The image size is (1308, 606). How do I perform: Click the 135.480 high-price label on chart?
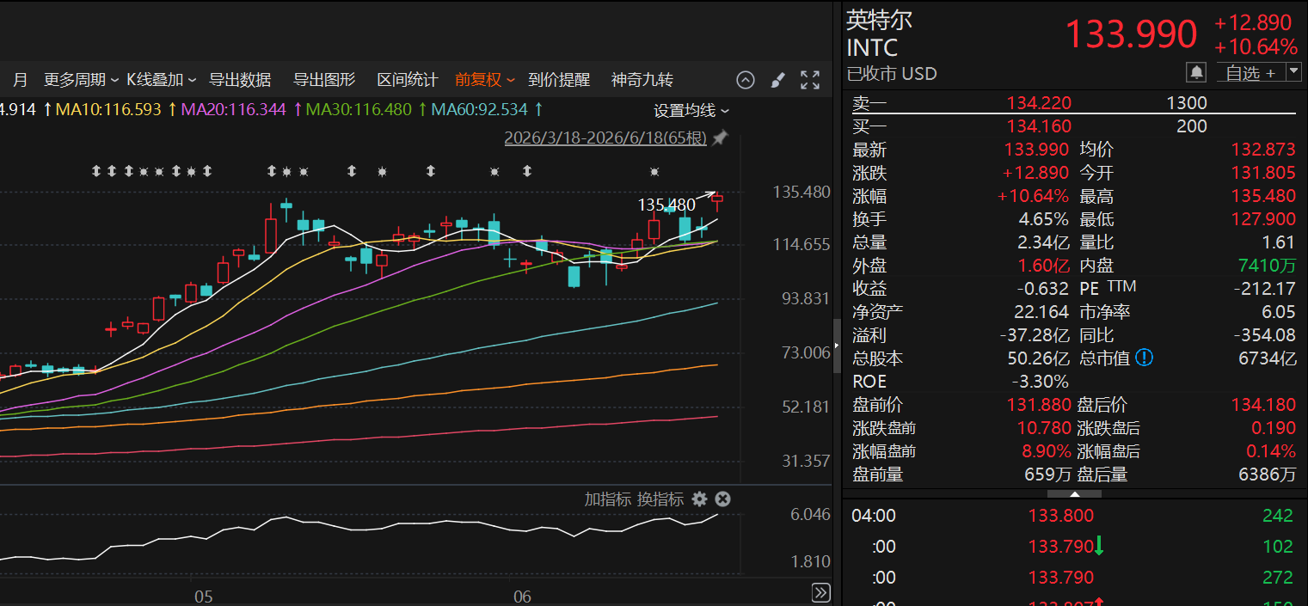click(x=666, y=205)
